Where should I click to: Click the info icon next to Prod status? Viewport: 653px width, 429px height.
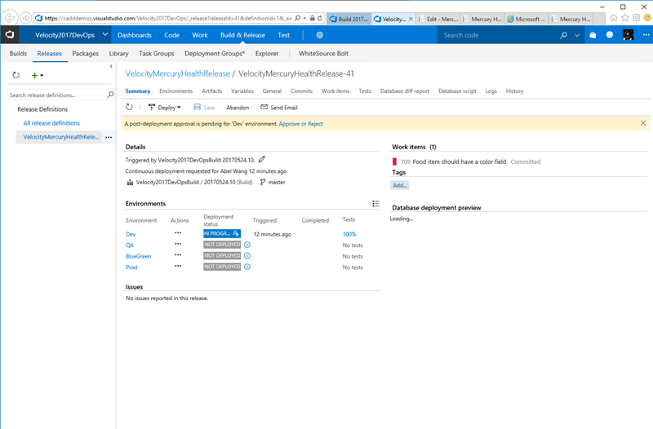tap(247, 267)
